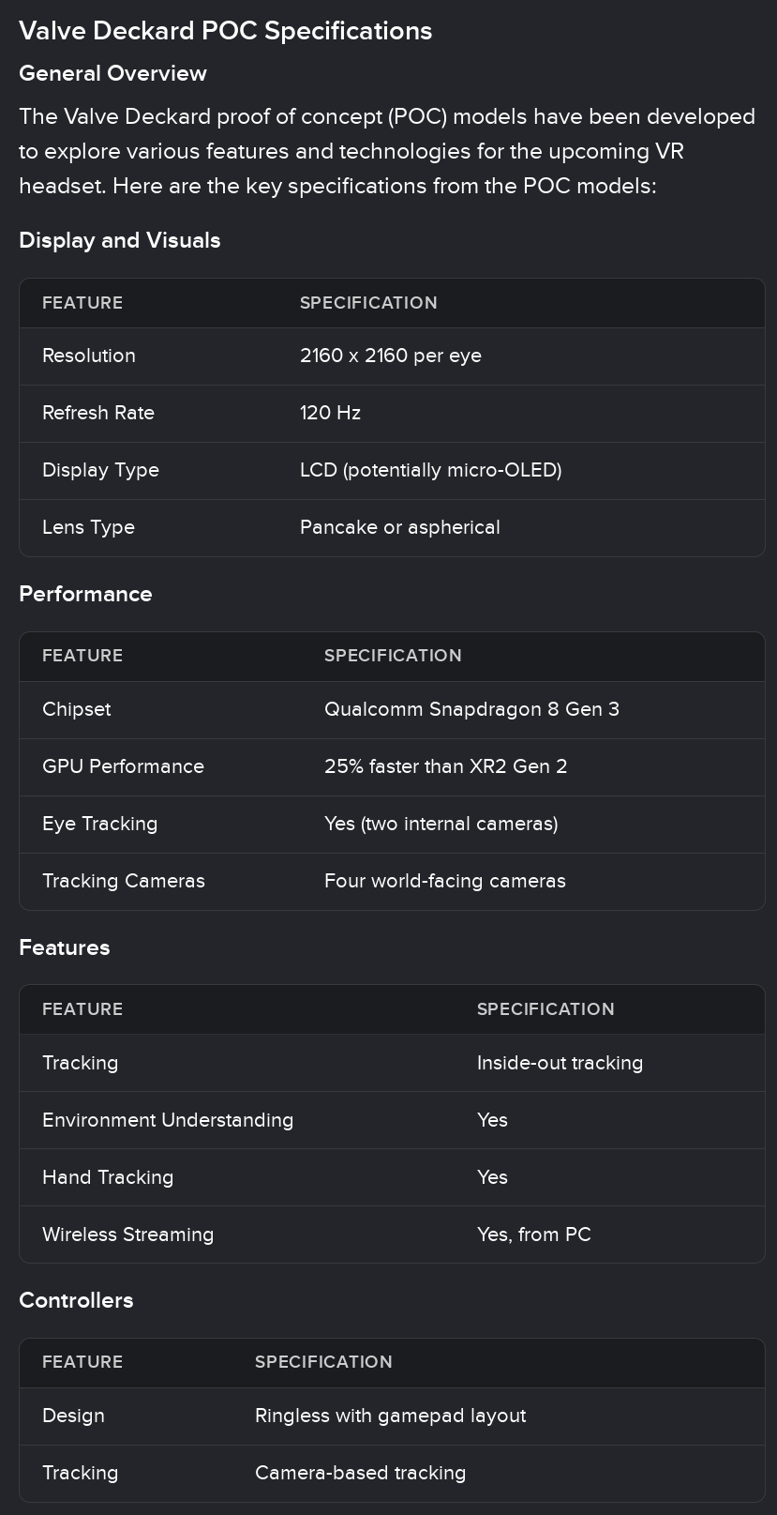Viewport: 777px width, 1515px height.
Task: Click the Features section heading
Action: 65,947
